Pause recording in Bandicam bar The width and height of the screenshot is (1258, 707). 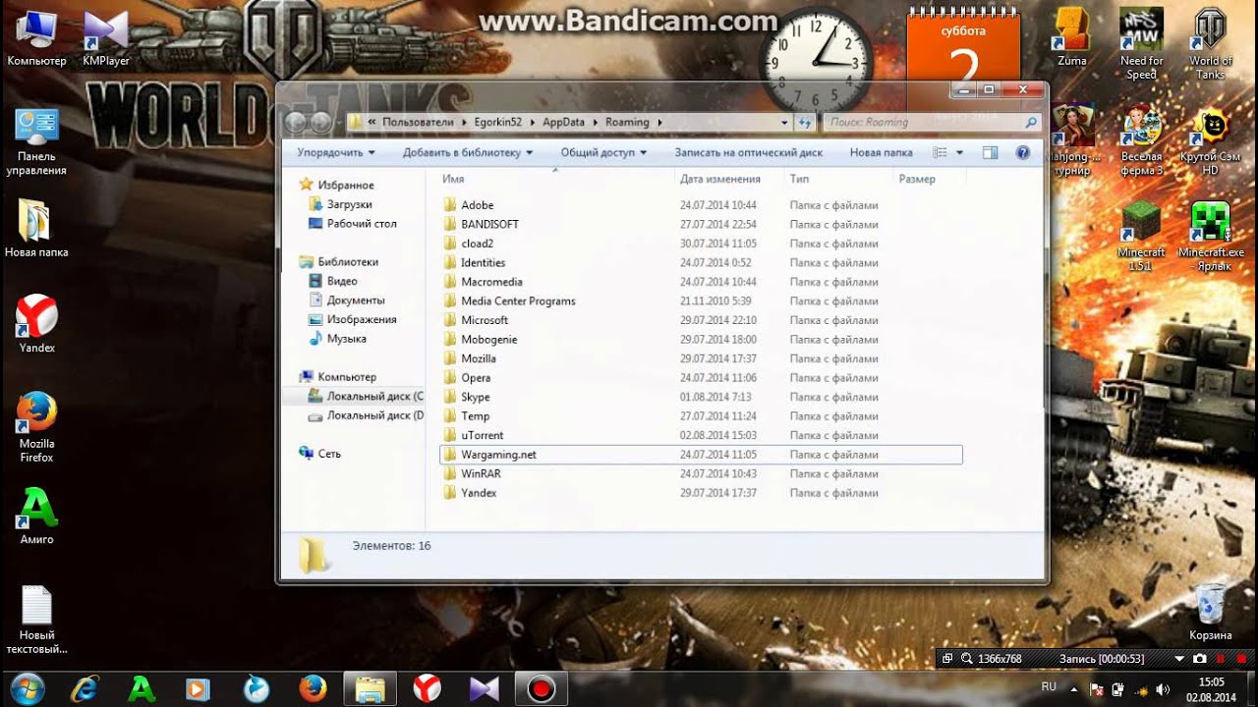click(x=1220, y=658)
